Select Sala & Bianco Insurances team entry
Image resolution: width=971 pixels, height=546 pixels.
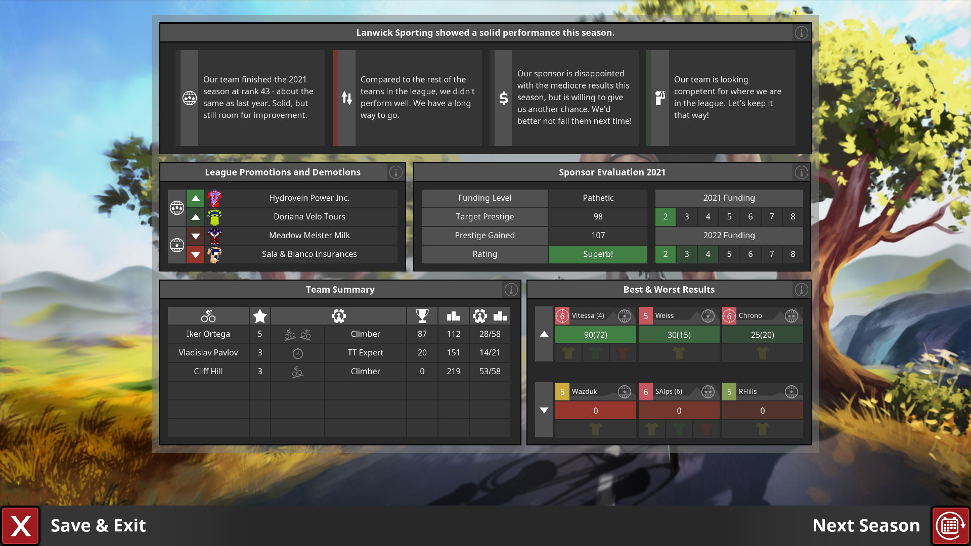tap(309, 254)
